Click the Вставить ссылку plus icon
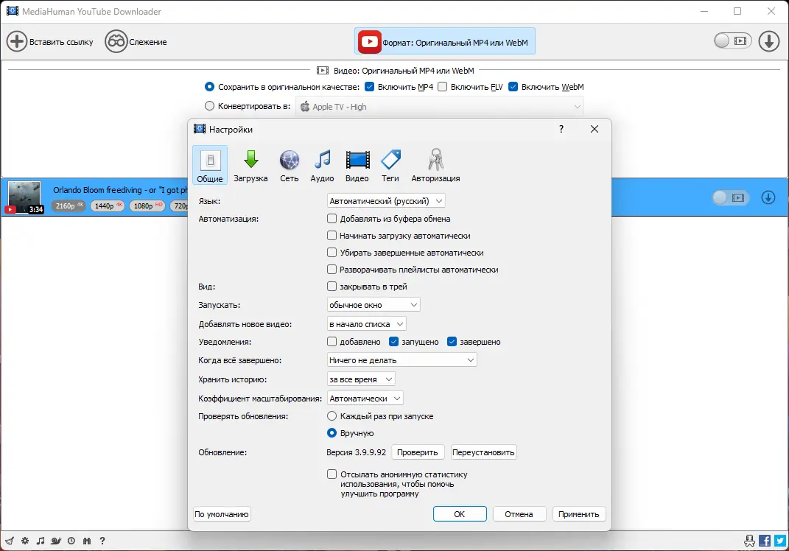The height and width of the screenshot is (551, 789). (x=17, y=41)
